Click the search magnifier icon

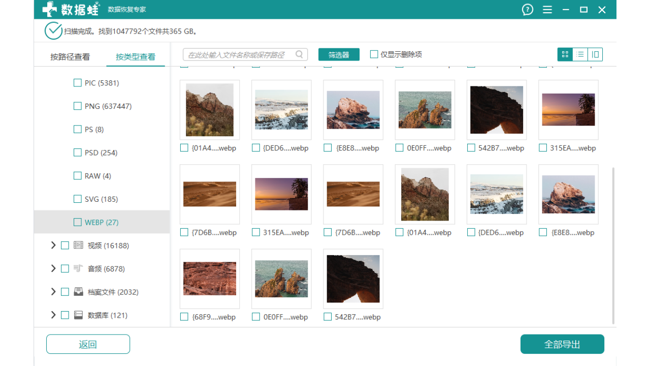click(x=300, y=54)
